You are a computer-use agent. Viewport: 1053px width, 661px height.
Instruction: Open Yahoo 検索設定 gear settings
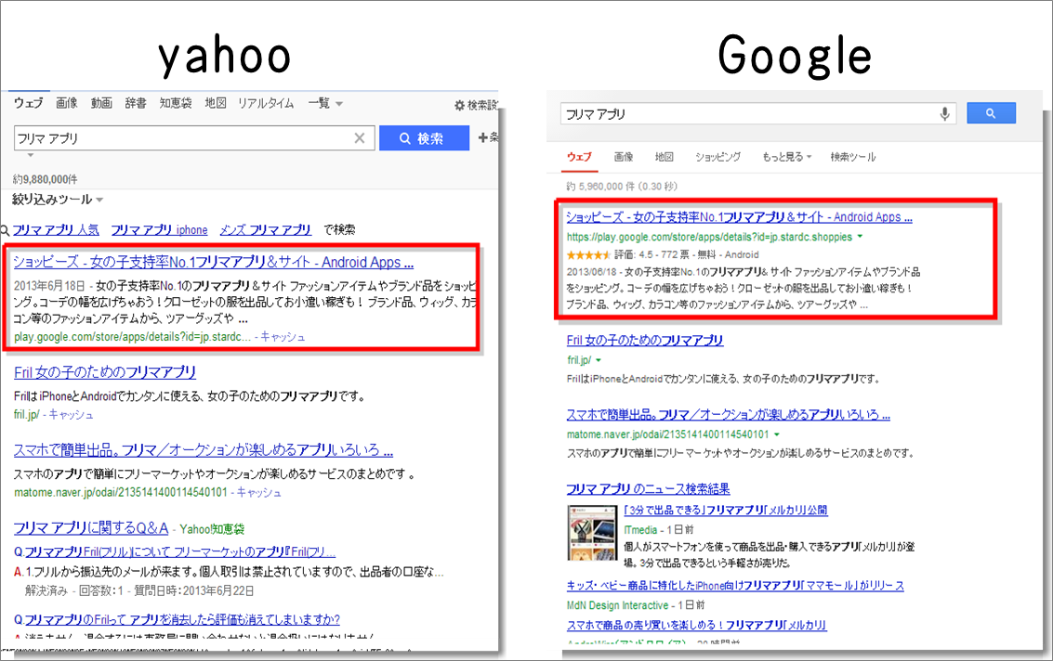(x=476, y=105)
